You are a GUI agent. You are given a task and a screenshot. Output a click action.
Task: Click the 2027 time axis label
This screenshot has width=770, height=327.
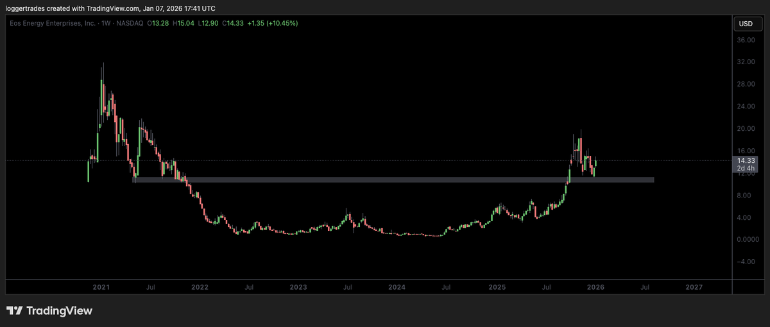pyautogui.click(x=693, y=287)
